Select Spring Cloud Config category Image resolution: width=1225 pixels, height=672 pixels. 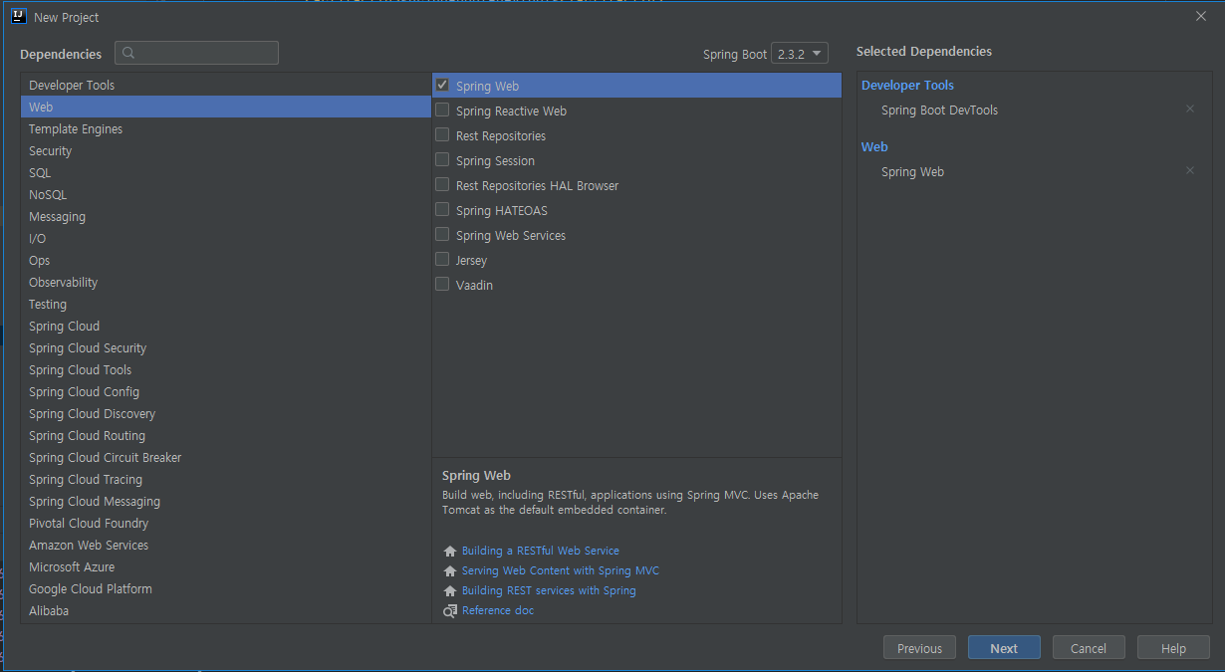[x=225, y=391]
